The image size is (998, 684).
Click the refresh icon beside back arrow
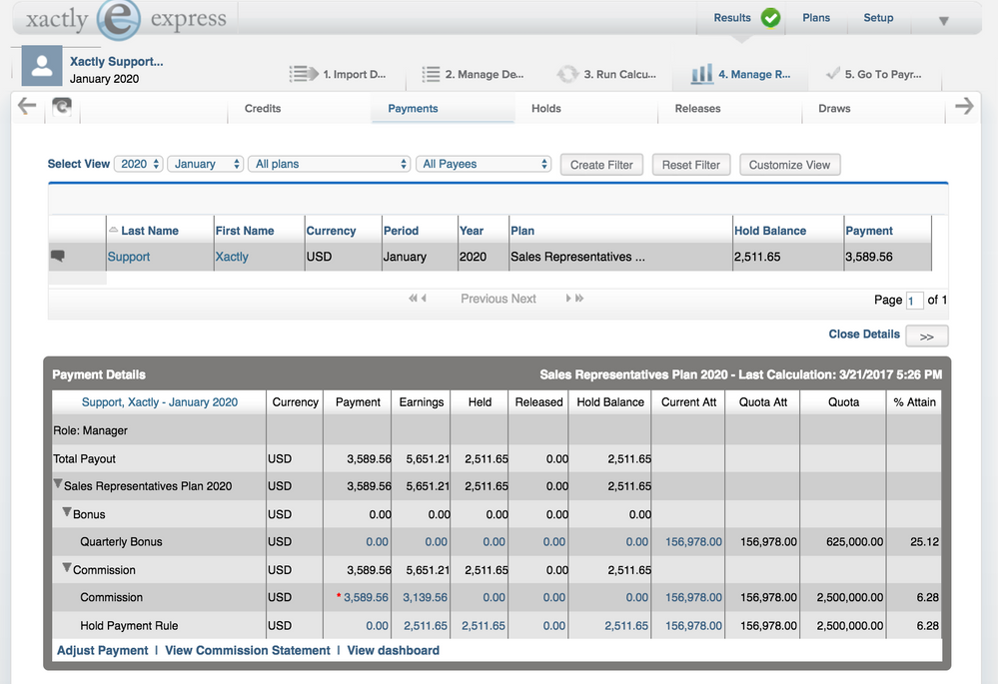62,106
